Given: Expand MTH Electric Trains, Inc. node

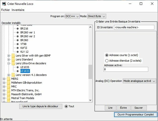Looking at the screenshot, I should [4, 90].
